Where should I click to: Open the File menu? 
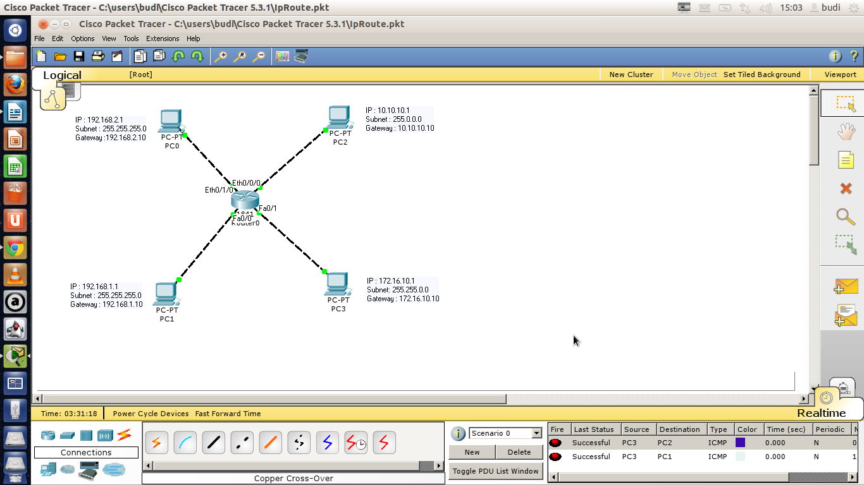(x=39, y=39)
